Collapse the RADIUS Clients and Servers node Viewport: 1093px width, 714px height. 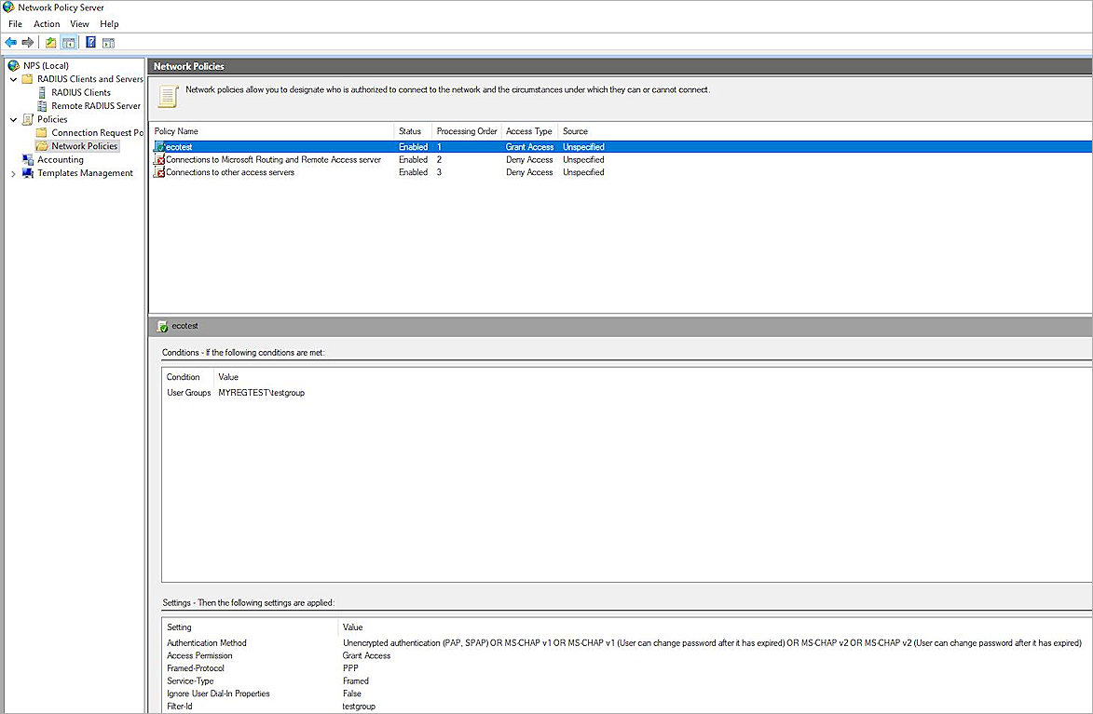pyautogui.click(x=13, y=79)
